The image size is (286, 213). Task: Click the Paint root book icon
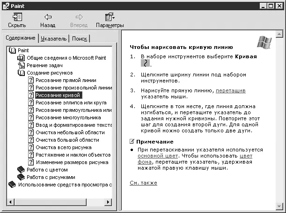click(12, 50)
